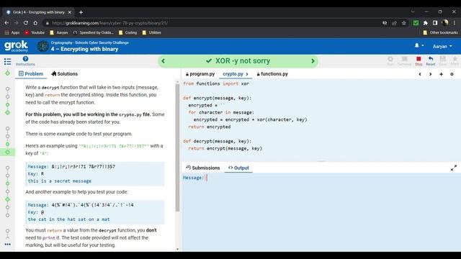Reload the browser page
The height and width of the screenshot is (259, 461).
[x=26, y=23]
